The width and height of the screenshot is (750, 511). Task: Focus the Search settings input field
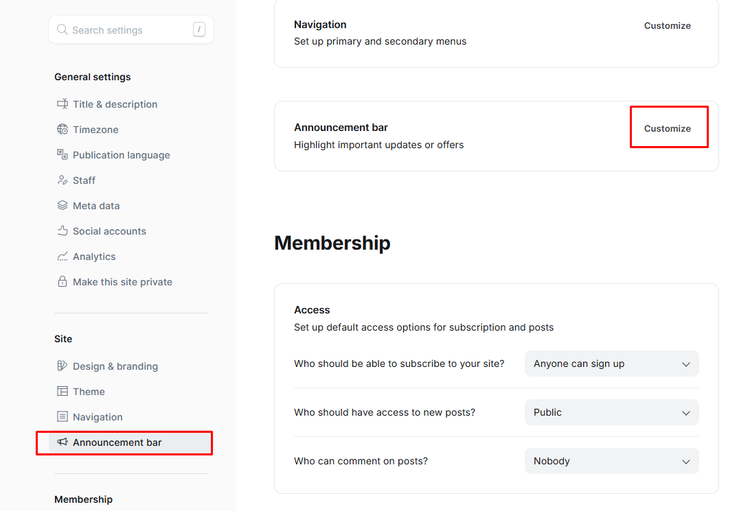(x=124, y=30)
